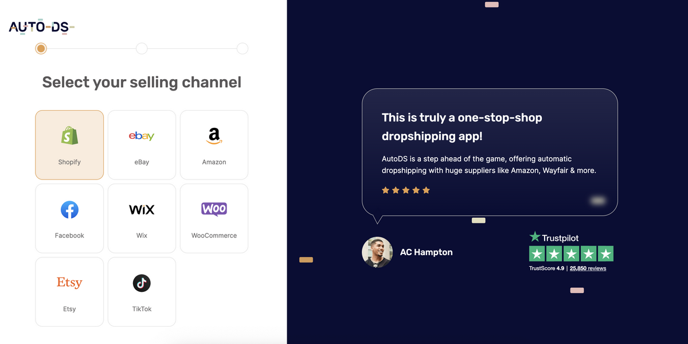Click the AutoDS logo

(41, 27)
